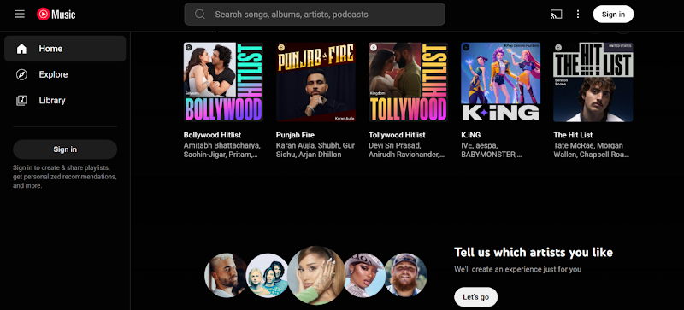Click The Hit List title link
Screen dimensions: 684x310
click(x=573, y=135)
